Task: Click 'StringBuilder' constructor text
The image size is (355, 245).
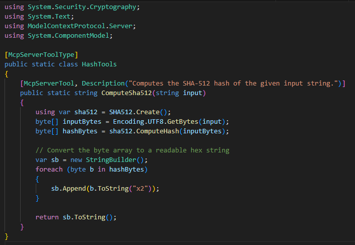Action: tap(111, 160)
